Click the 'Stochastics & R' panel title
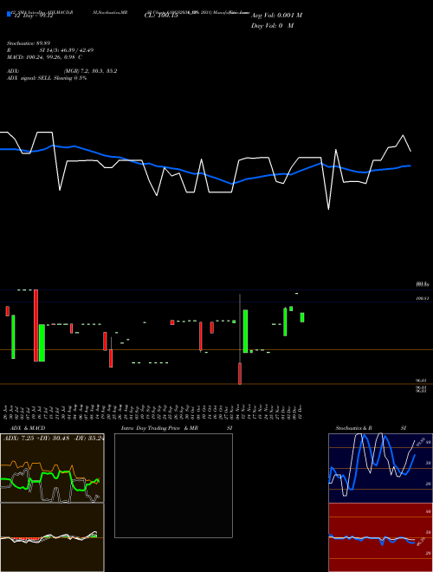 (x=353, y=428)
